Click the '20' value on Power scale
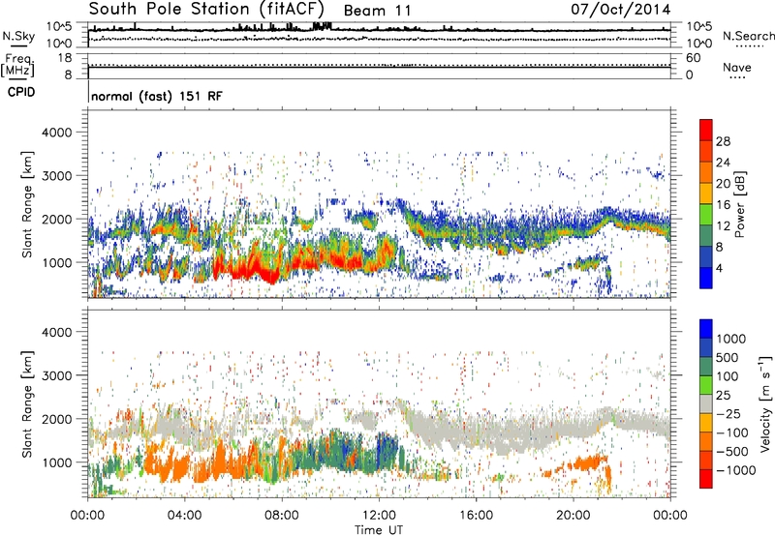 pos(723,184)
